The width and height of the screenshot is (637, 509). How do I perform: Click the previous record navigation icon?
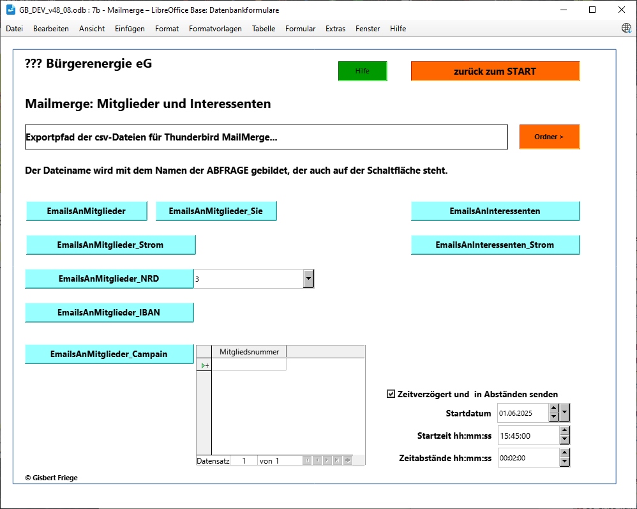[x=317, y=460]
